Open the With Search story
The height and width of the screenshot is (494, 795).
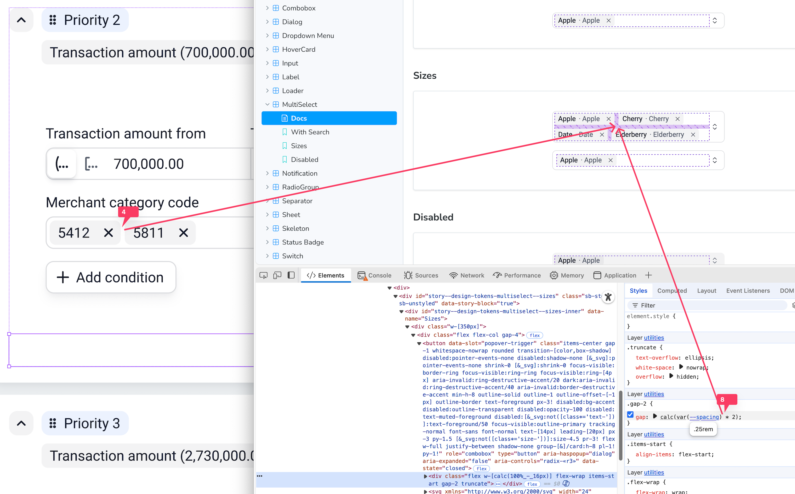click(x=310, y=132)
